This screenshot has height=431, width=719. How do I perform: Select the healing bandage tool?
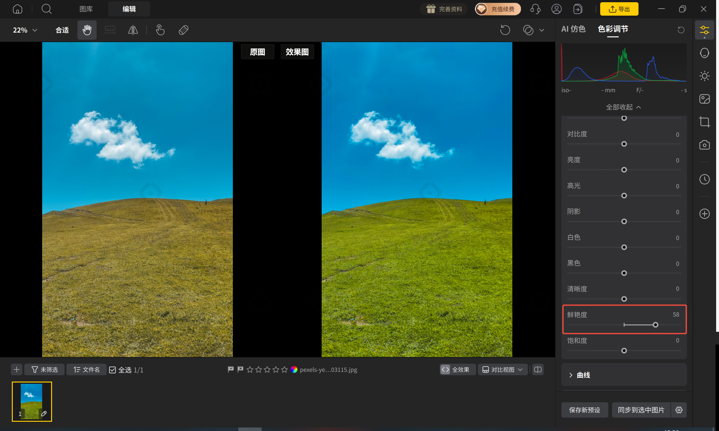(x=183, y=30)
